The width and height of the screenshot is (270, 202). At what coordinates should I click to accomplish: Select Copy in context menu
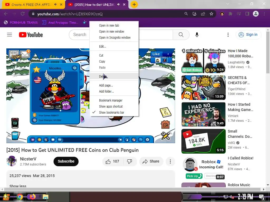click(114, 61)
